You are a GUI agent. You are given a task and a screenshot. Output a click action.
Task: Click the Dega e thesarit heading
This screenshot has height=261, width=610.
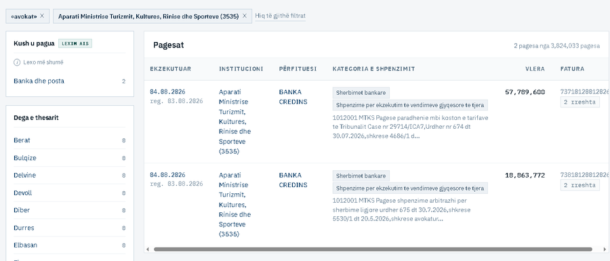tap(36, 117)
